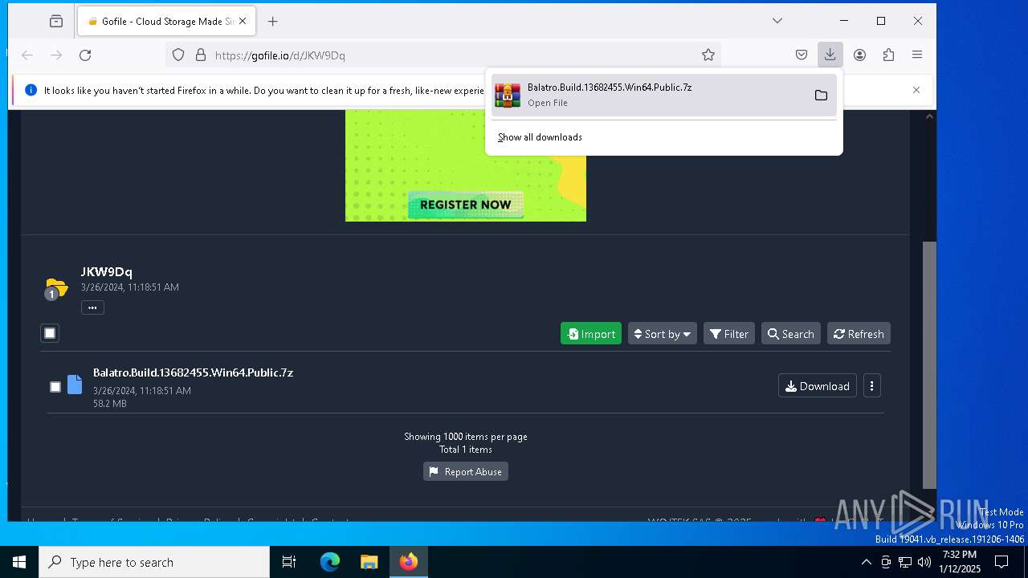This screenshot has width=1028, height=578.
Task: Open Firefox account menu
Action: 859,55
